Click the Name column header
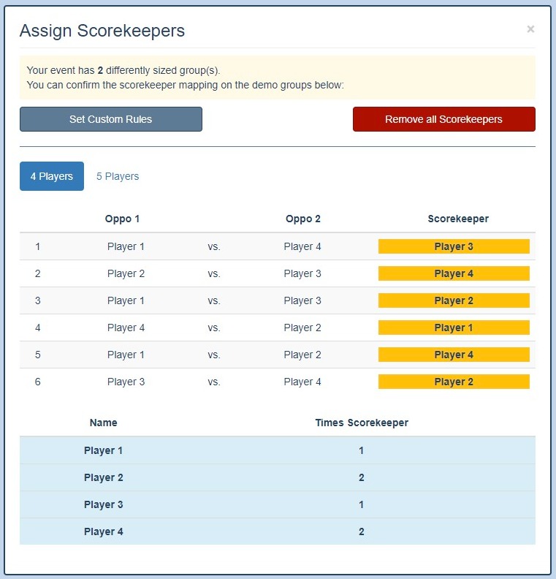The height and width of the screenshot is (579, 556). 103,423
